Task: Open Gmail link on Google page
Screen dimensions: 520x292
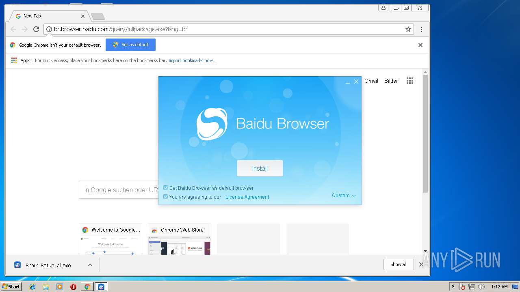Action: pos(371,81)
